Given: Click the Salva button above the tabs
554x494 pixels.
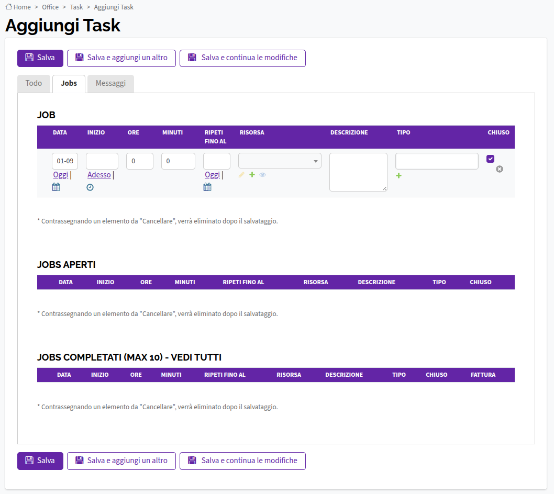Looking at the screenshot, I should (40, 58).
